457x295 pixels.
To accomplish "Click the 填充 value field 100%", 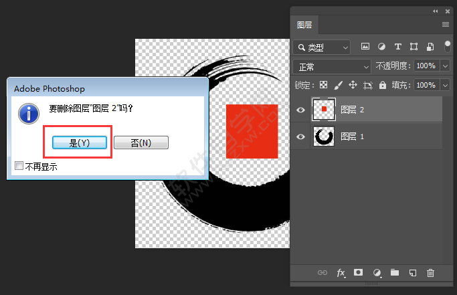I will point(426,85).
